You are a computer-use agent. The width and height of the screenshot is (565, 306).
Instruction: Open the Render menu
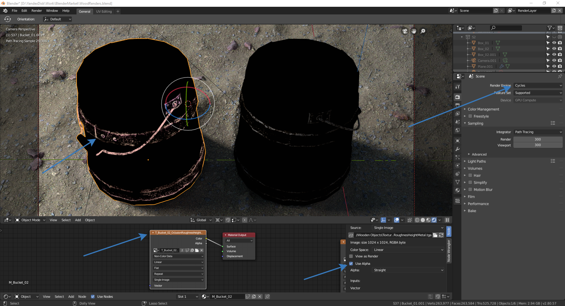[x=37, y=11]
